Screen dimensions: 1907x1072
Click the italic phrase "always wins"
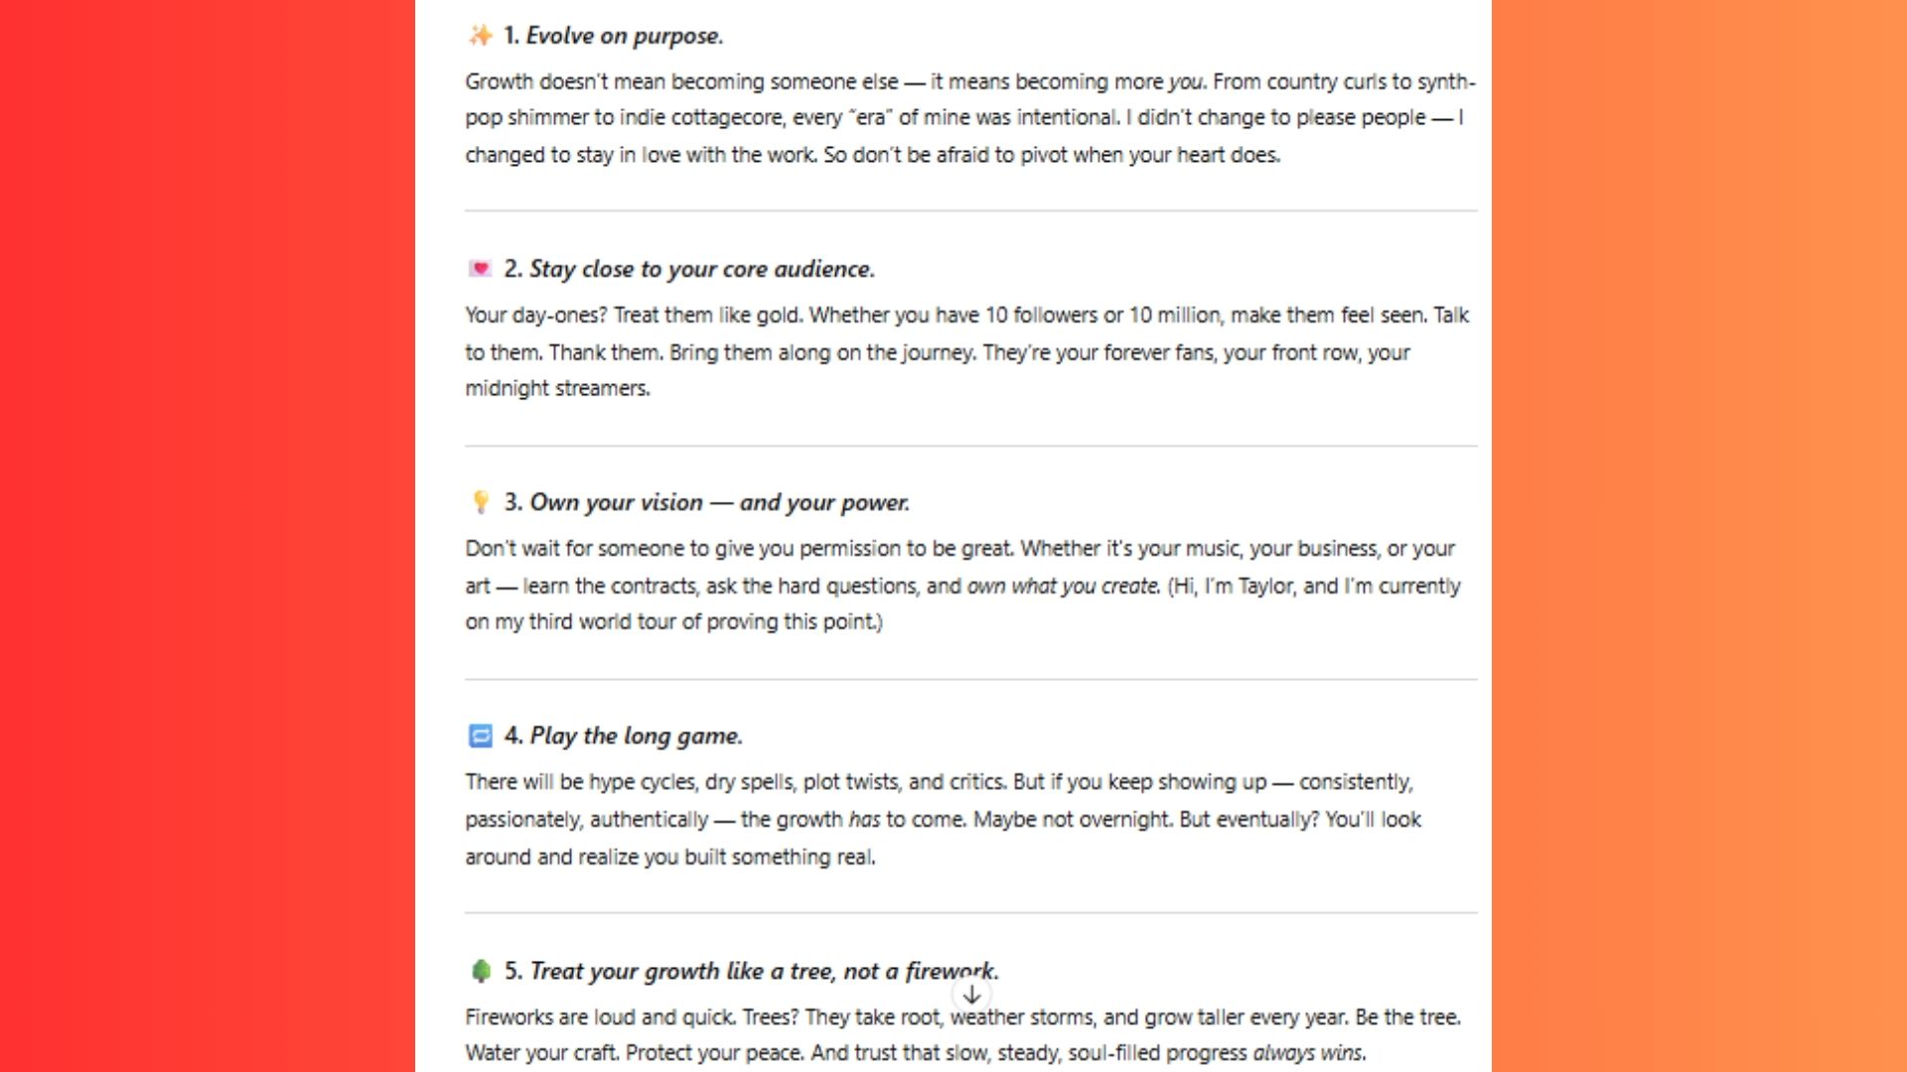[x=1308, y=1053]
